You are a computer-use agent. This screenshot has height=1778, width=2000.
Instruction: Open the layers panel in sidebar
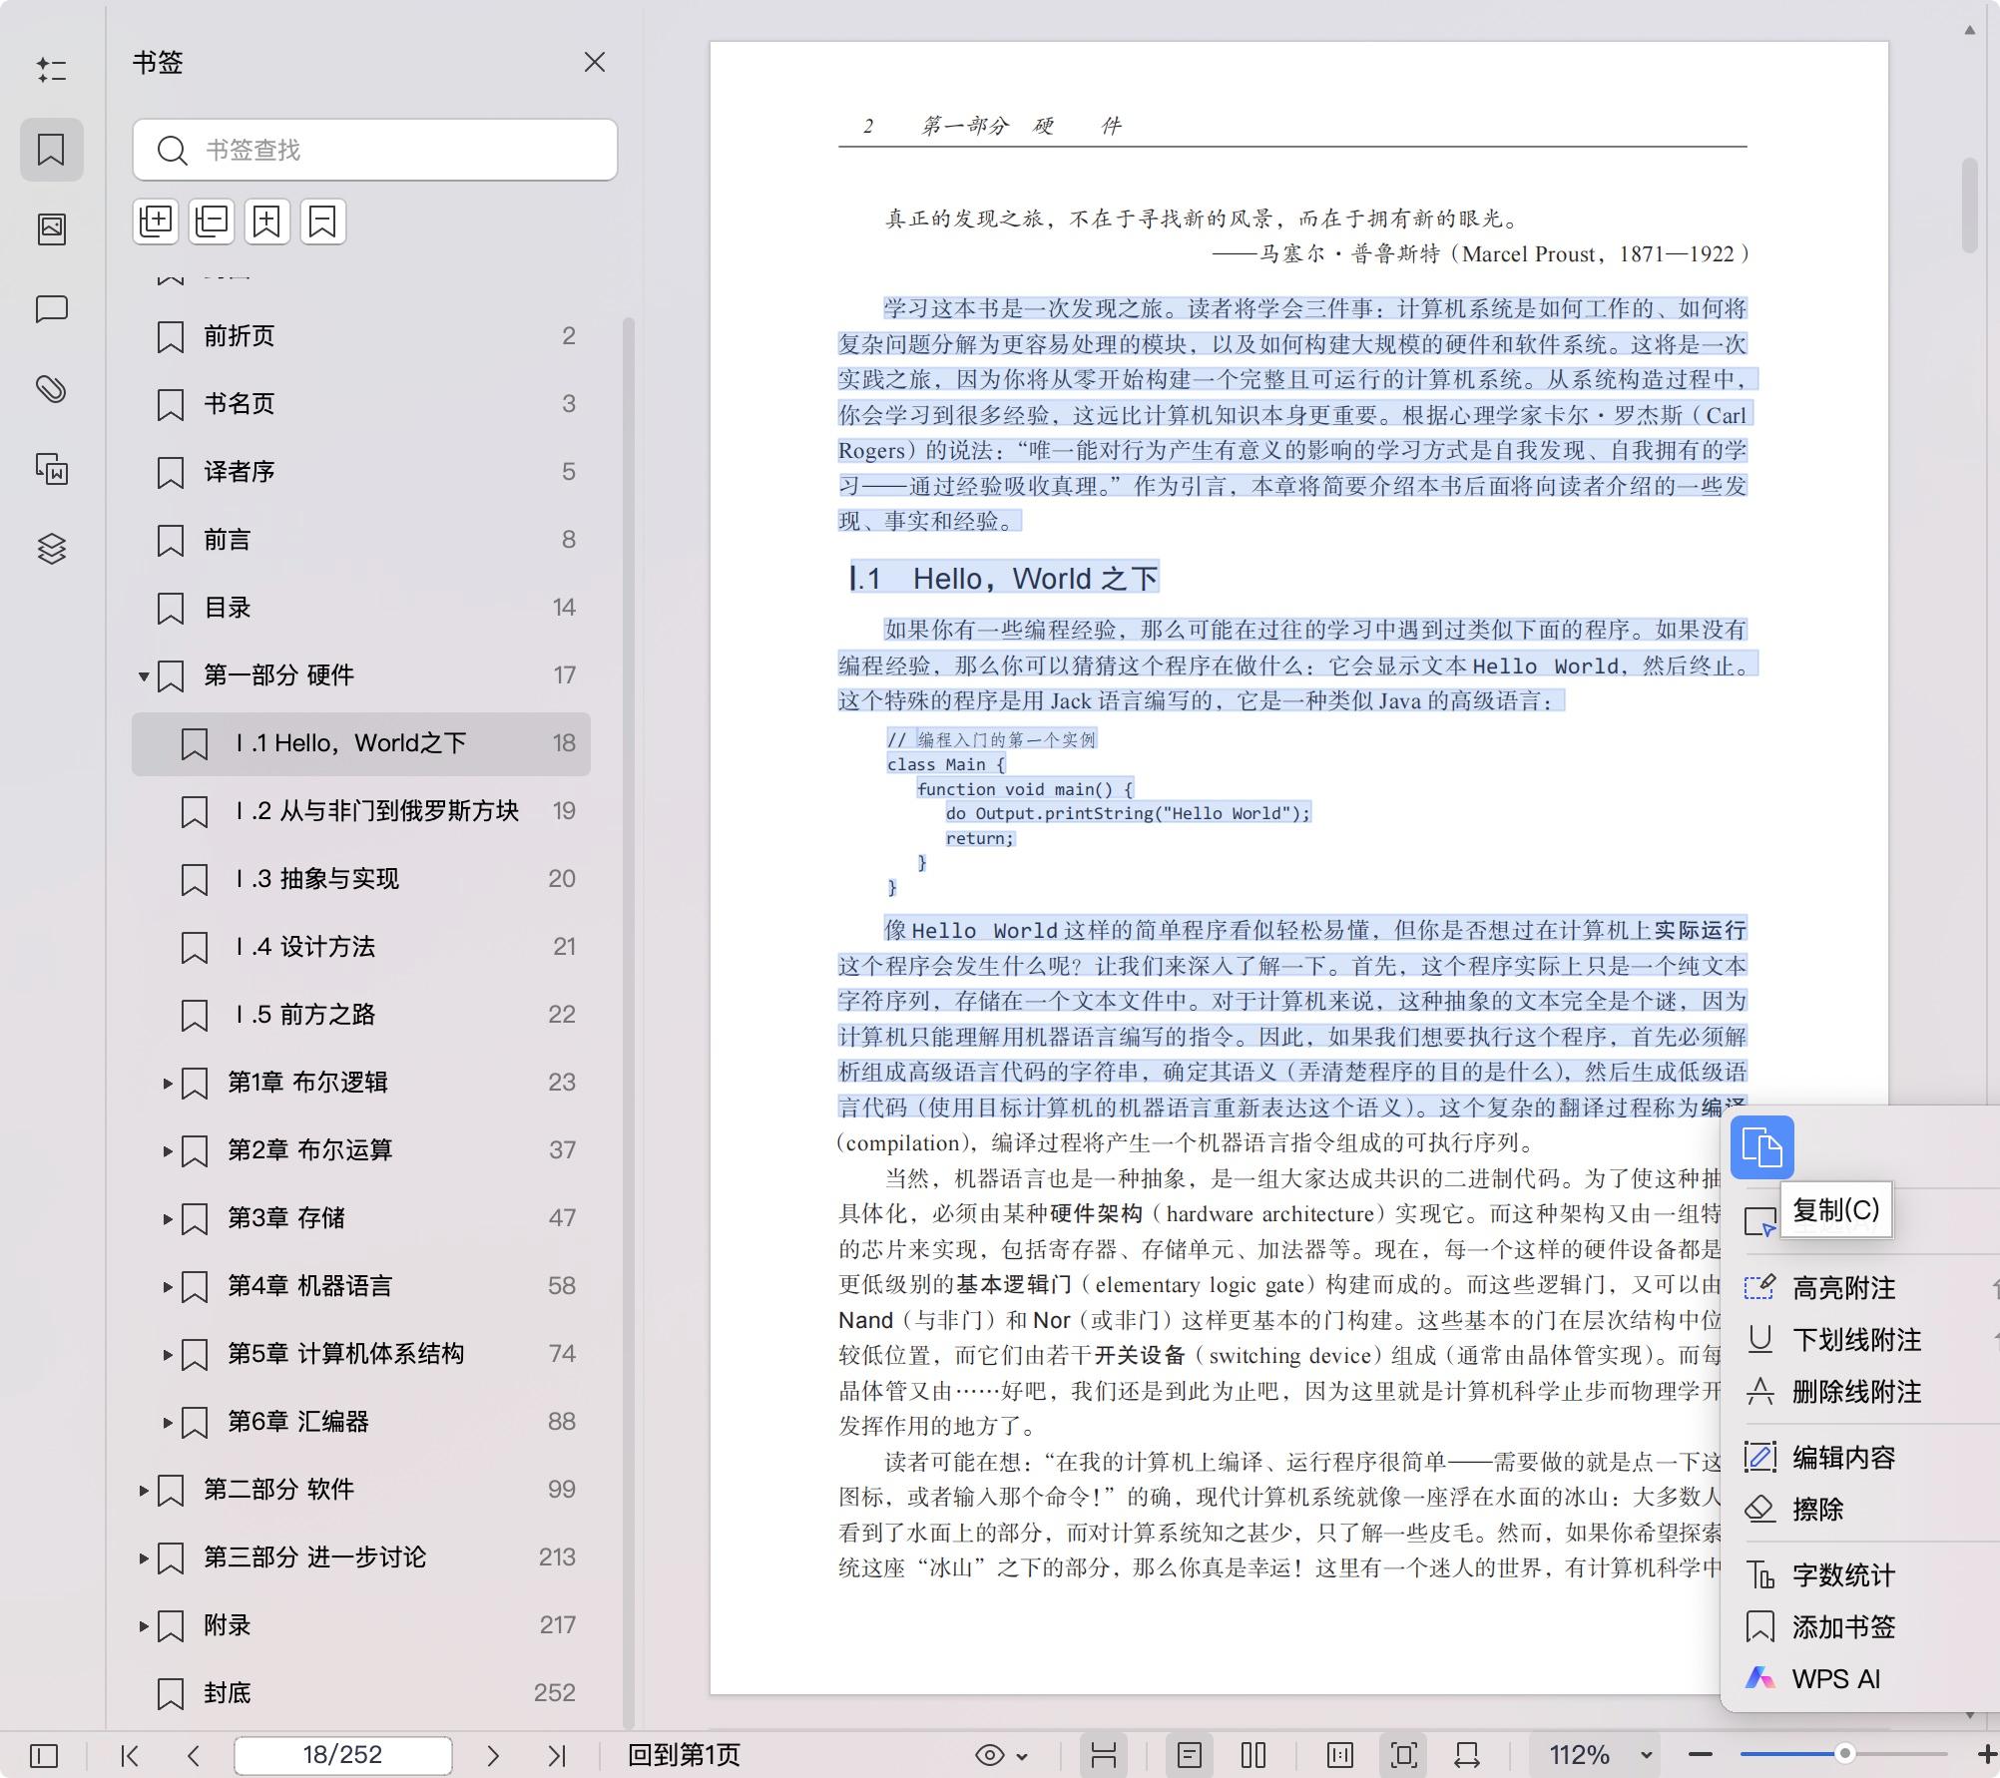coord(52,548)
